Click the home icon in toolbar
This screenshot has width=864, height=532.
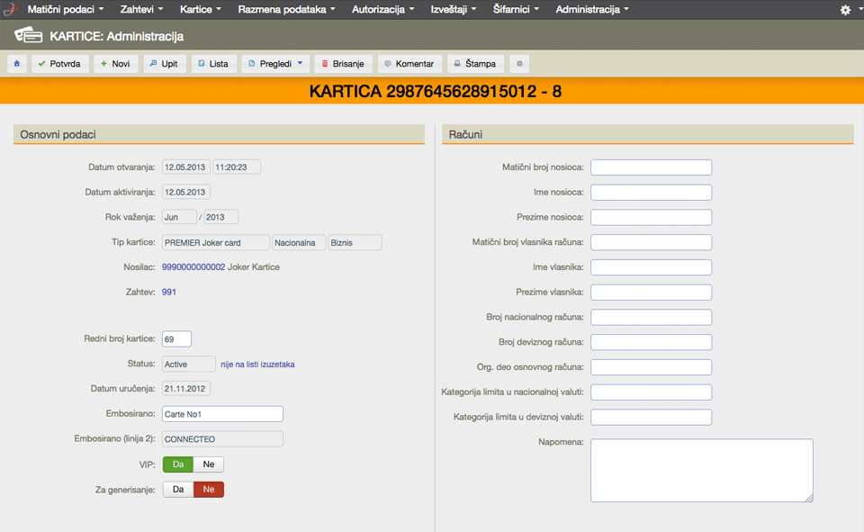16,64
